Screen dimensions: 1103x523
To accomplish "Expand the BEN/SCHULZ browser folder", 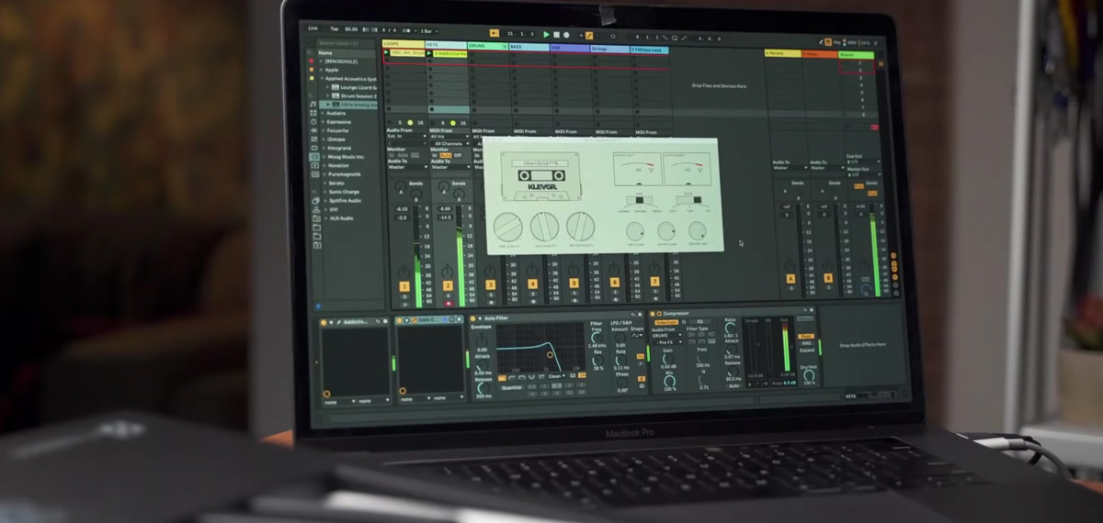I will [x=322, y=61].
